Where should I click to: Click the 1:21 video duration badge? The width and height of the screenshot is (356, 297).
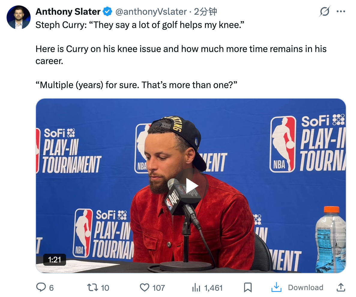tap(54, 260)
